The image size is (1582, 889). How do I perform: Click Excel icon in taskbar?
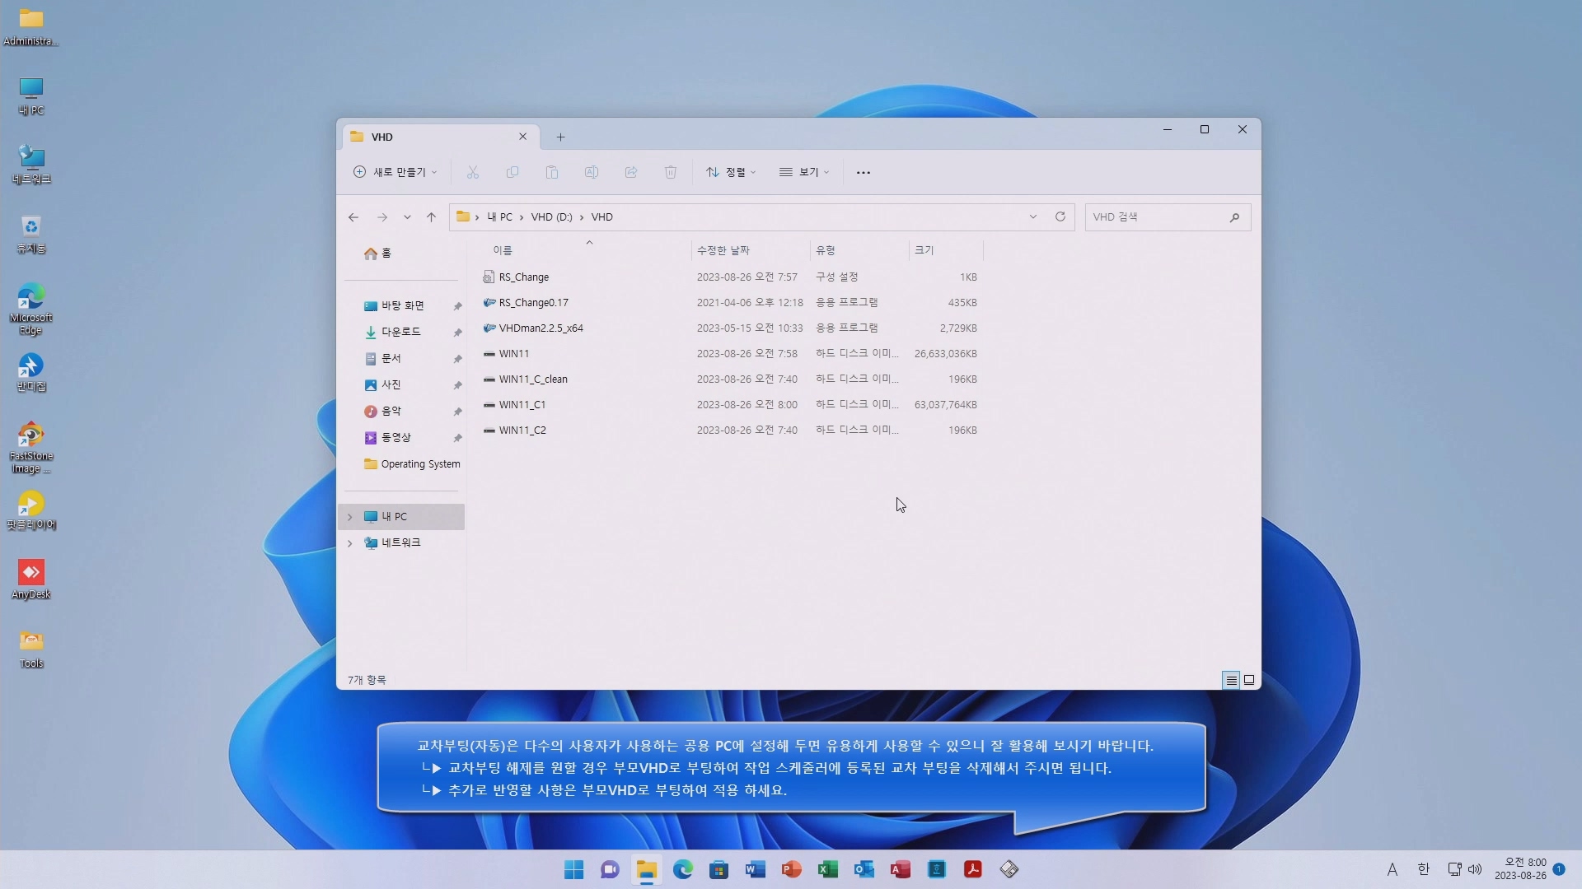(x=828, y=869)
